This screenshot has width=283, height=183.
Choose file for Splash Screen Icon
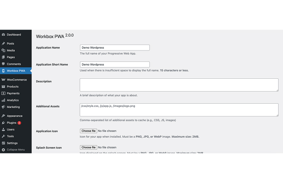(88, 147)
